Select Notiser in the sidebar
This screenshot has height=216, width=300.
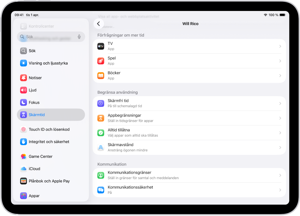[51, 78]
